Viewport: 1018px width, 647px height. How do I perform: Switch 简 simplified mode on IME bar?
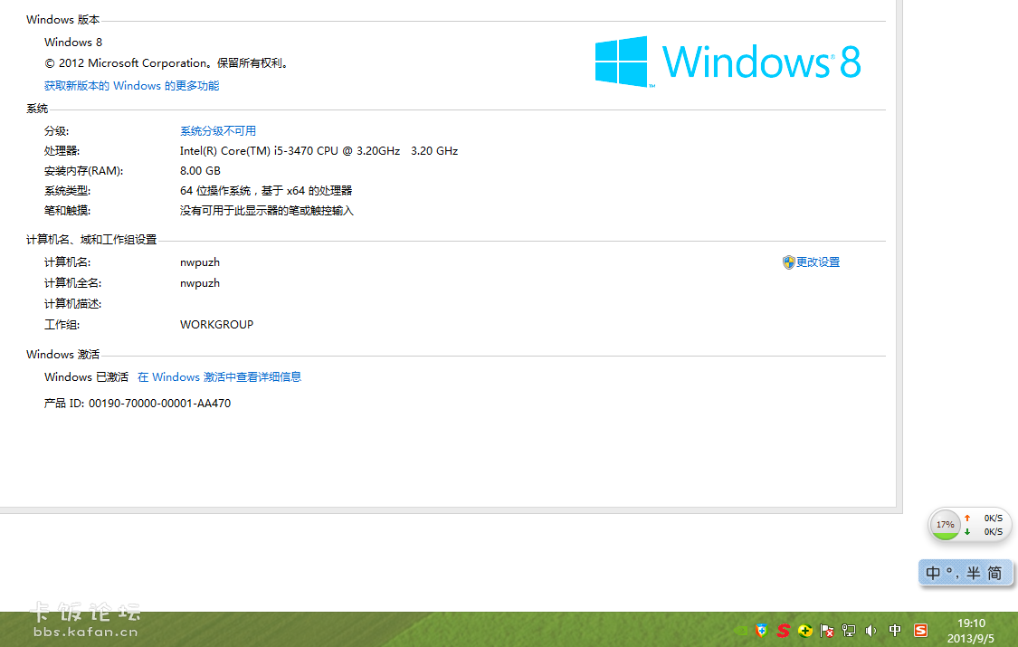point(994,573)
